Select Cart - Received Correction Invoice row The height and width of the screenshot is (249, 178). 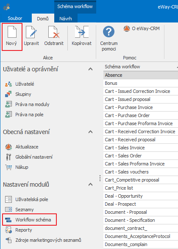point(141,131)
